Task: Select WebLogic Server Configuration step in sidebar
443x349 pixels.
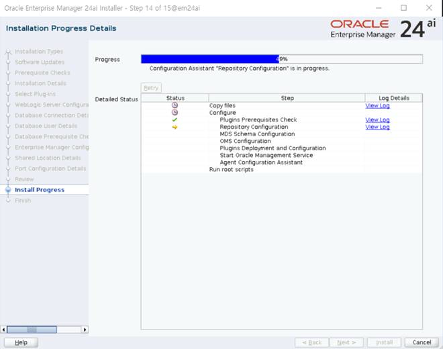Action: 52,105
